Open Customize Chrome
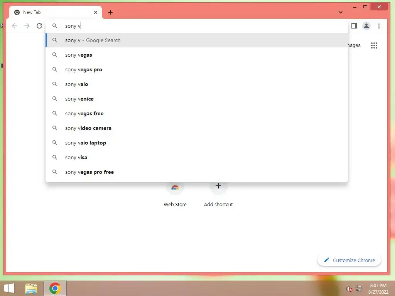The image size is (395, 296). click(x=349, y=260)
